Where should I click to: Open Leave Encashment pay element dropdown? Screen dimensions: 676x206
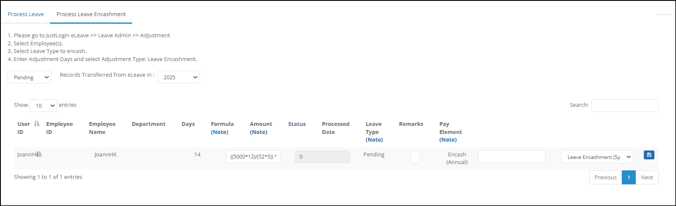597,157
